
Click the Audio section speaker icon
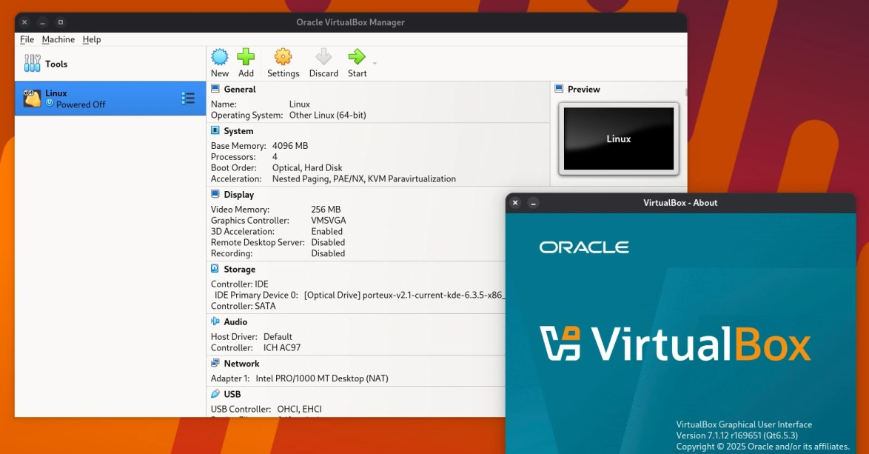coord(215,321)
